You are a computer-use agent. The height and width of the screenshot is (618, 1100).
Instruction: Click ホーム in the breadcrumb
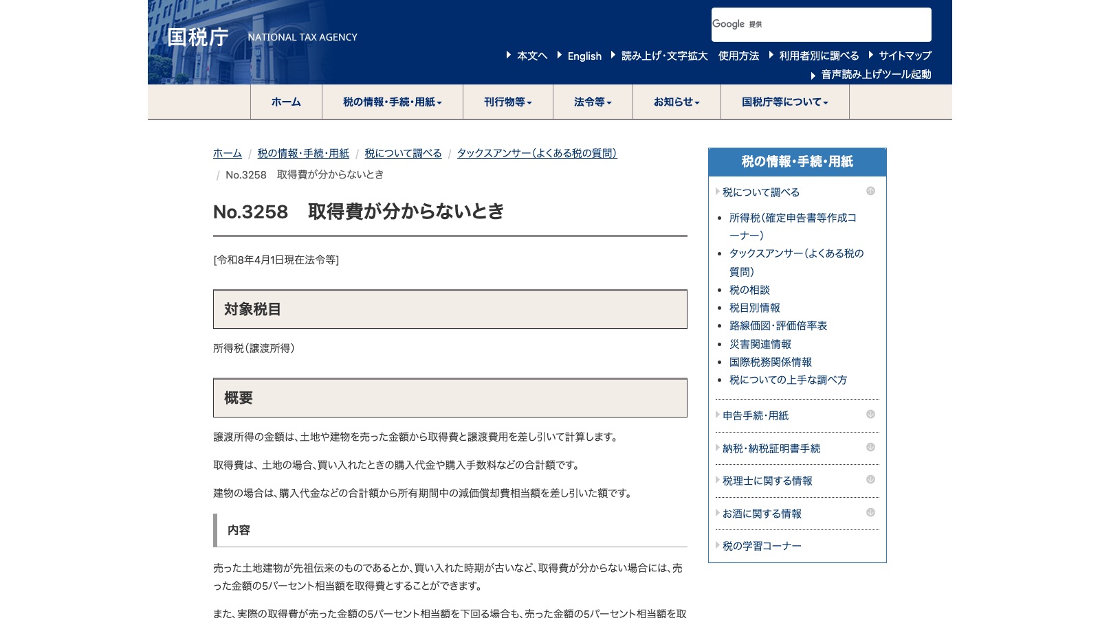(x=228, y=153)
